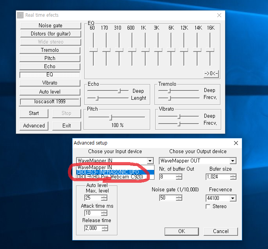Image resolution: width=268 pixels, height=249 pixels.
Task: Click the 14K EQ slider
Action: pos(197,49)
